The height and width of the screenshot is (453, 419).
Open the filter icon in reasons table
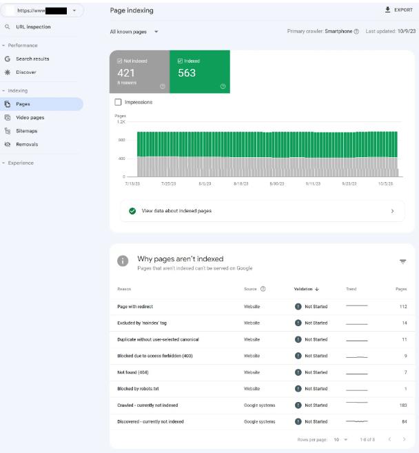pos(403,262)
